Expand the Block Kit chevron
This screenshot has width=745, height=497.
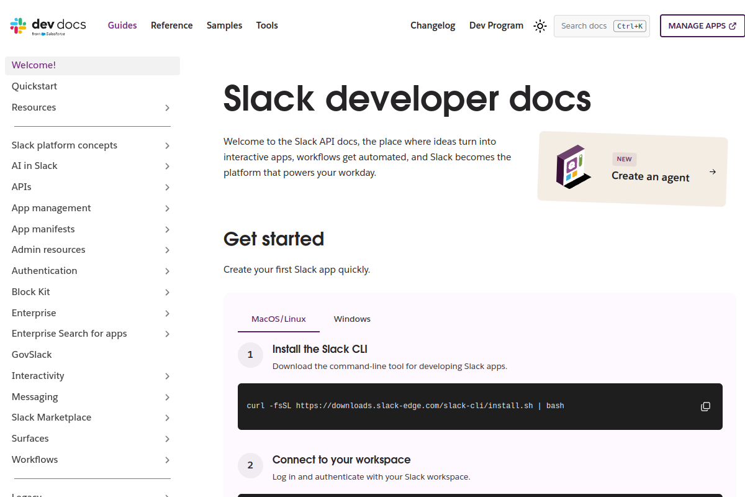tap(167, 293)
